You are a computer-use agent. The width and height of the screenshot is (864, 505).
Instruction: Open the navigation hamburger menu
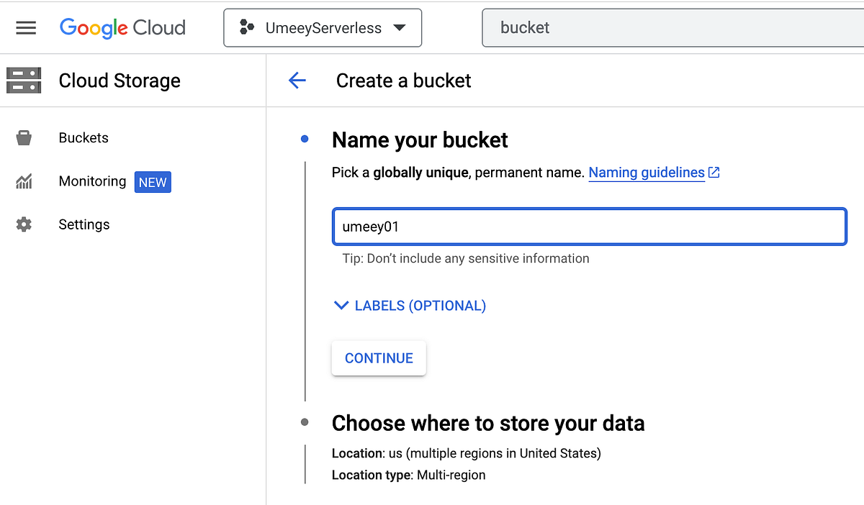[26, 27]
